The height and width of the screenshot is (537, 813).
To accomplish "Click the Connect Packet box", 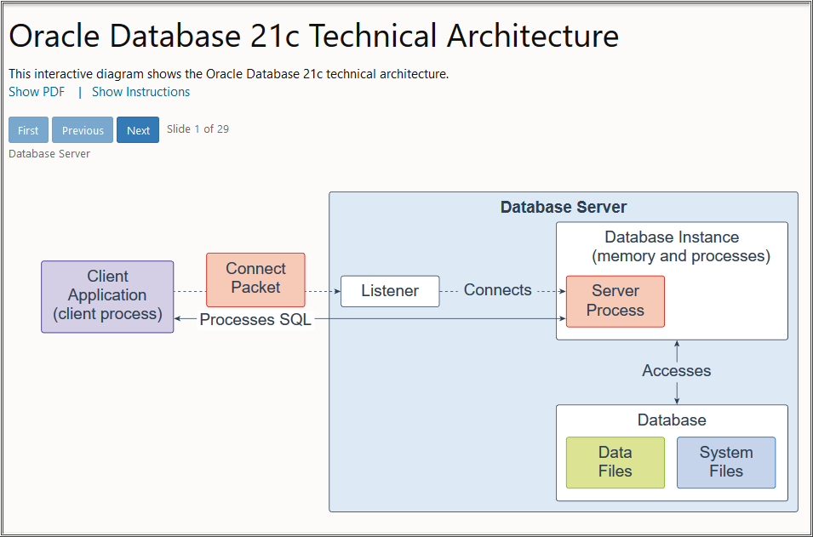I will (x=255, y=280).
